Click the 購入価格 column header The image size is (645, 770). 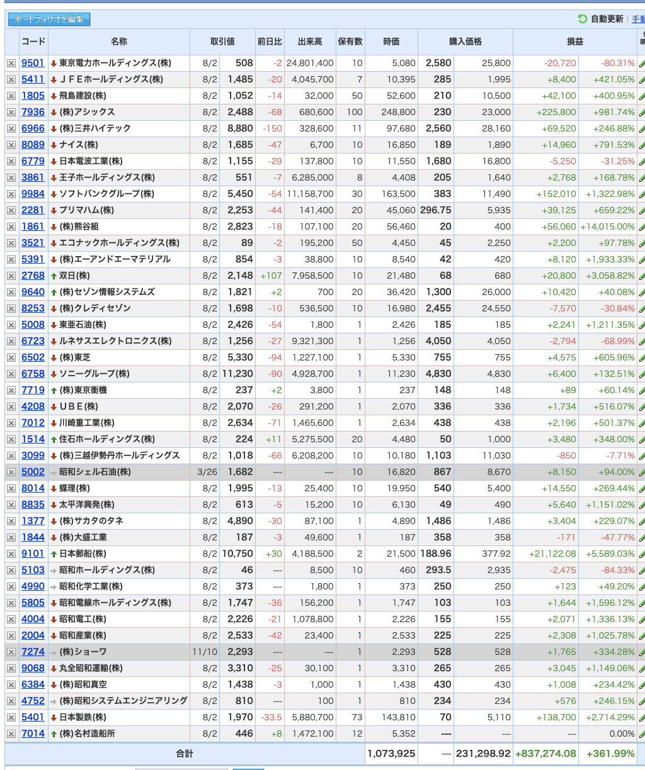point(465,42)
